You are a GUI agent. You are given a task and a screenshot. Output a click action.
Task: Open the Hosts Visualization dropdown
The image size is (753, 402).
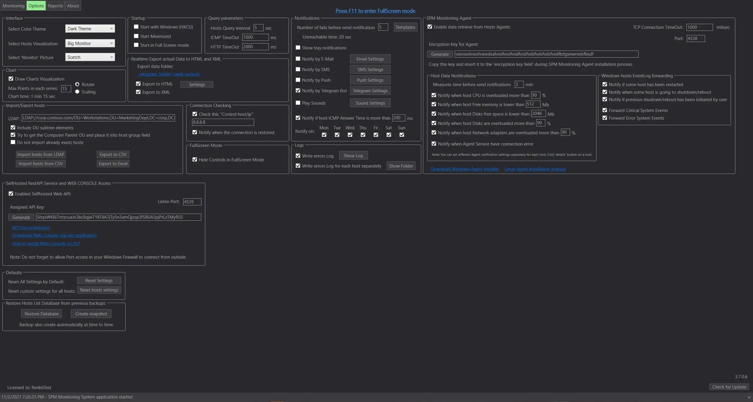coord(90,43)
